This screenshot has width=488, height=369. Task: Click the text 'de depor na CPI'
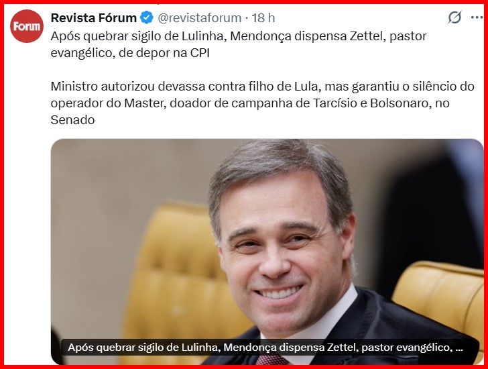pos(164,53)
